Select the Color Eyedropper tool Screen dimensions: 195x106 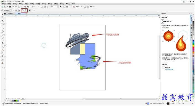pos(2,60)
